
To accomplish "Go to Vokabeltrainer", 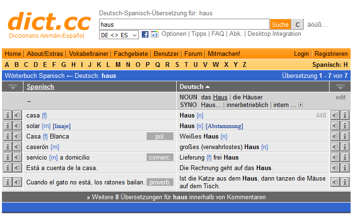I will click(x=89, y=54).
